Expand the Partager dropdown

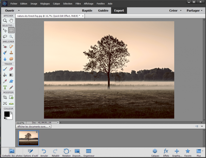point(202,11)
